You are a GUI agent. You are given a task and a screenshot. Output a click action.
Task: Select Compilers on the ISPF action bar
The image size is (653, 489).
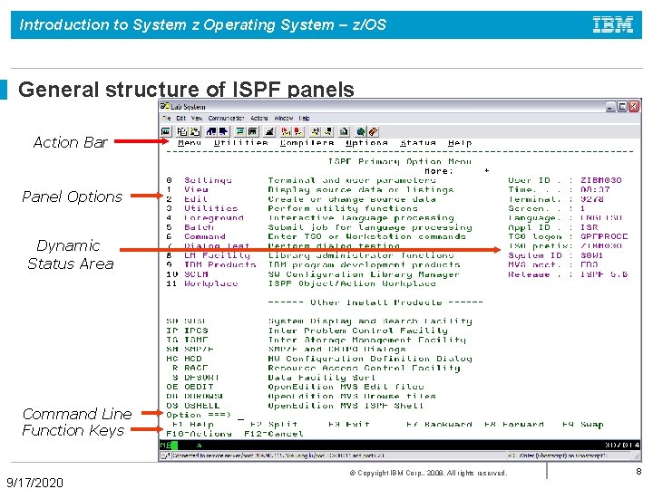point(307,143)
